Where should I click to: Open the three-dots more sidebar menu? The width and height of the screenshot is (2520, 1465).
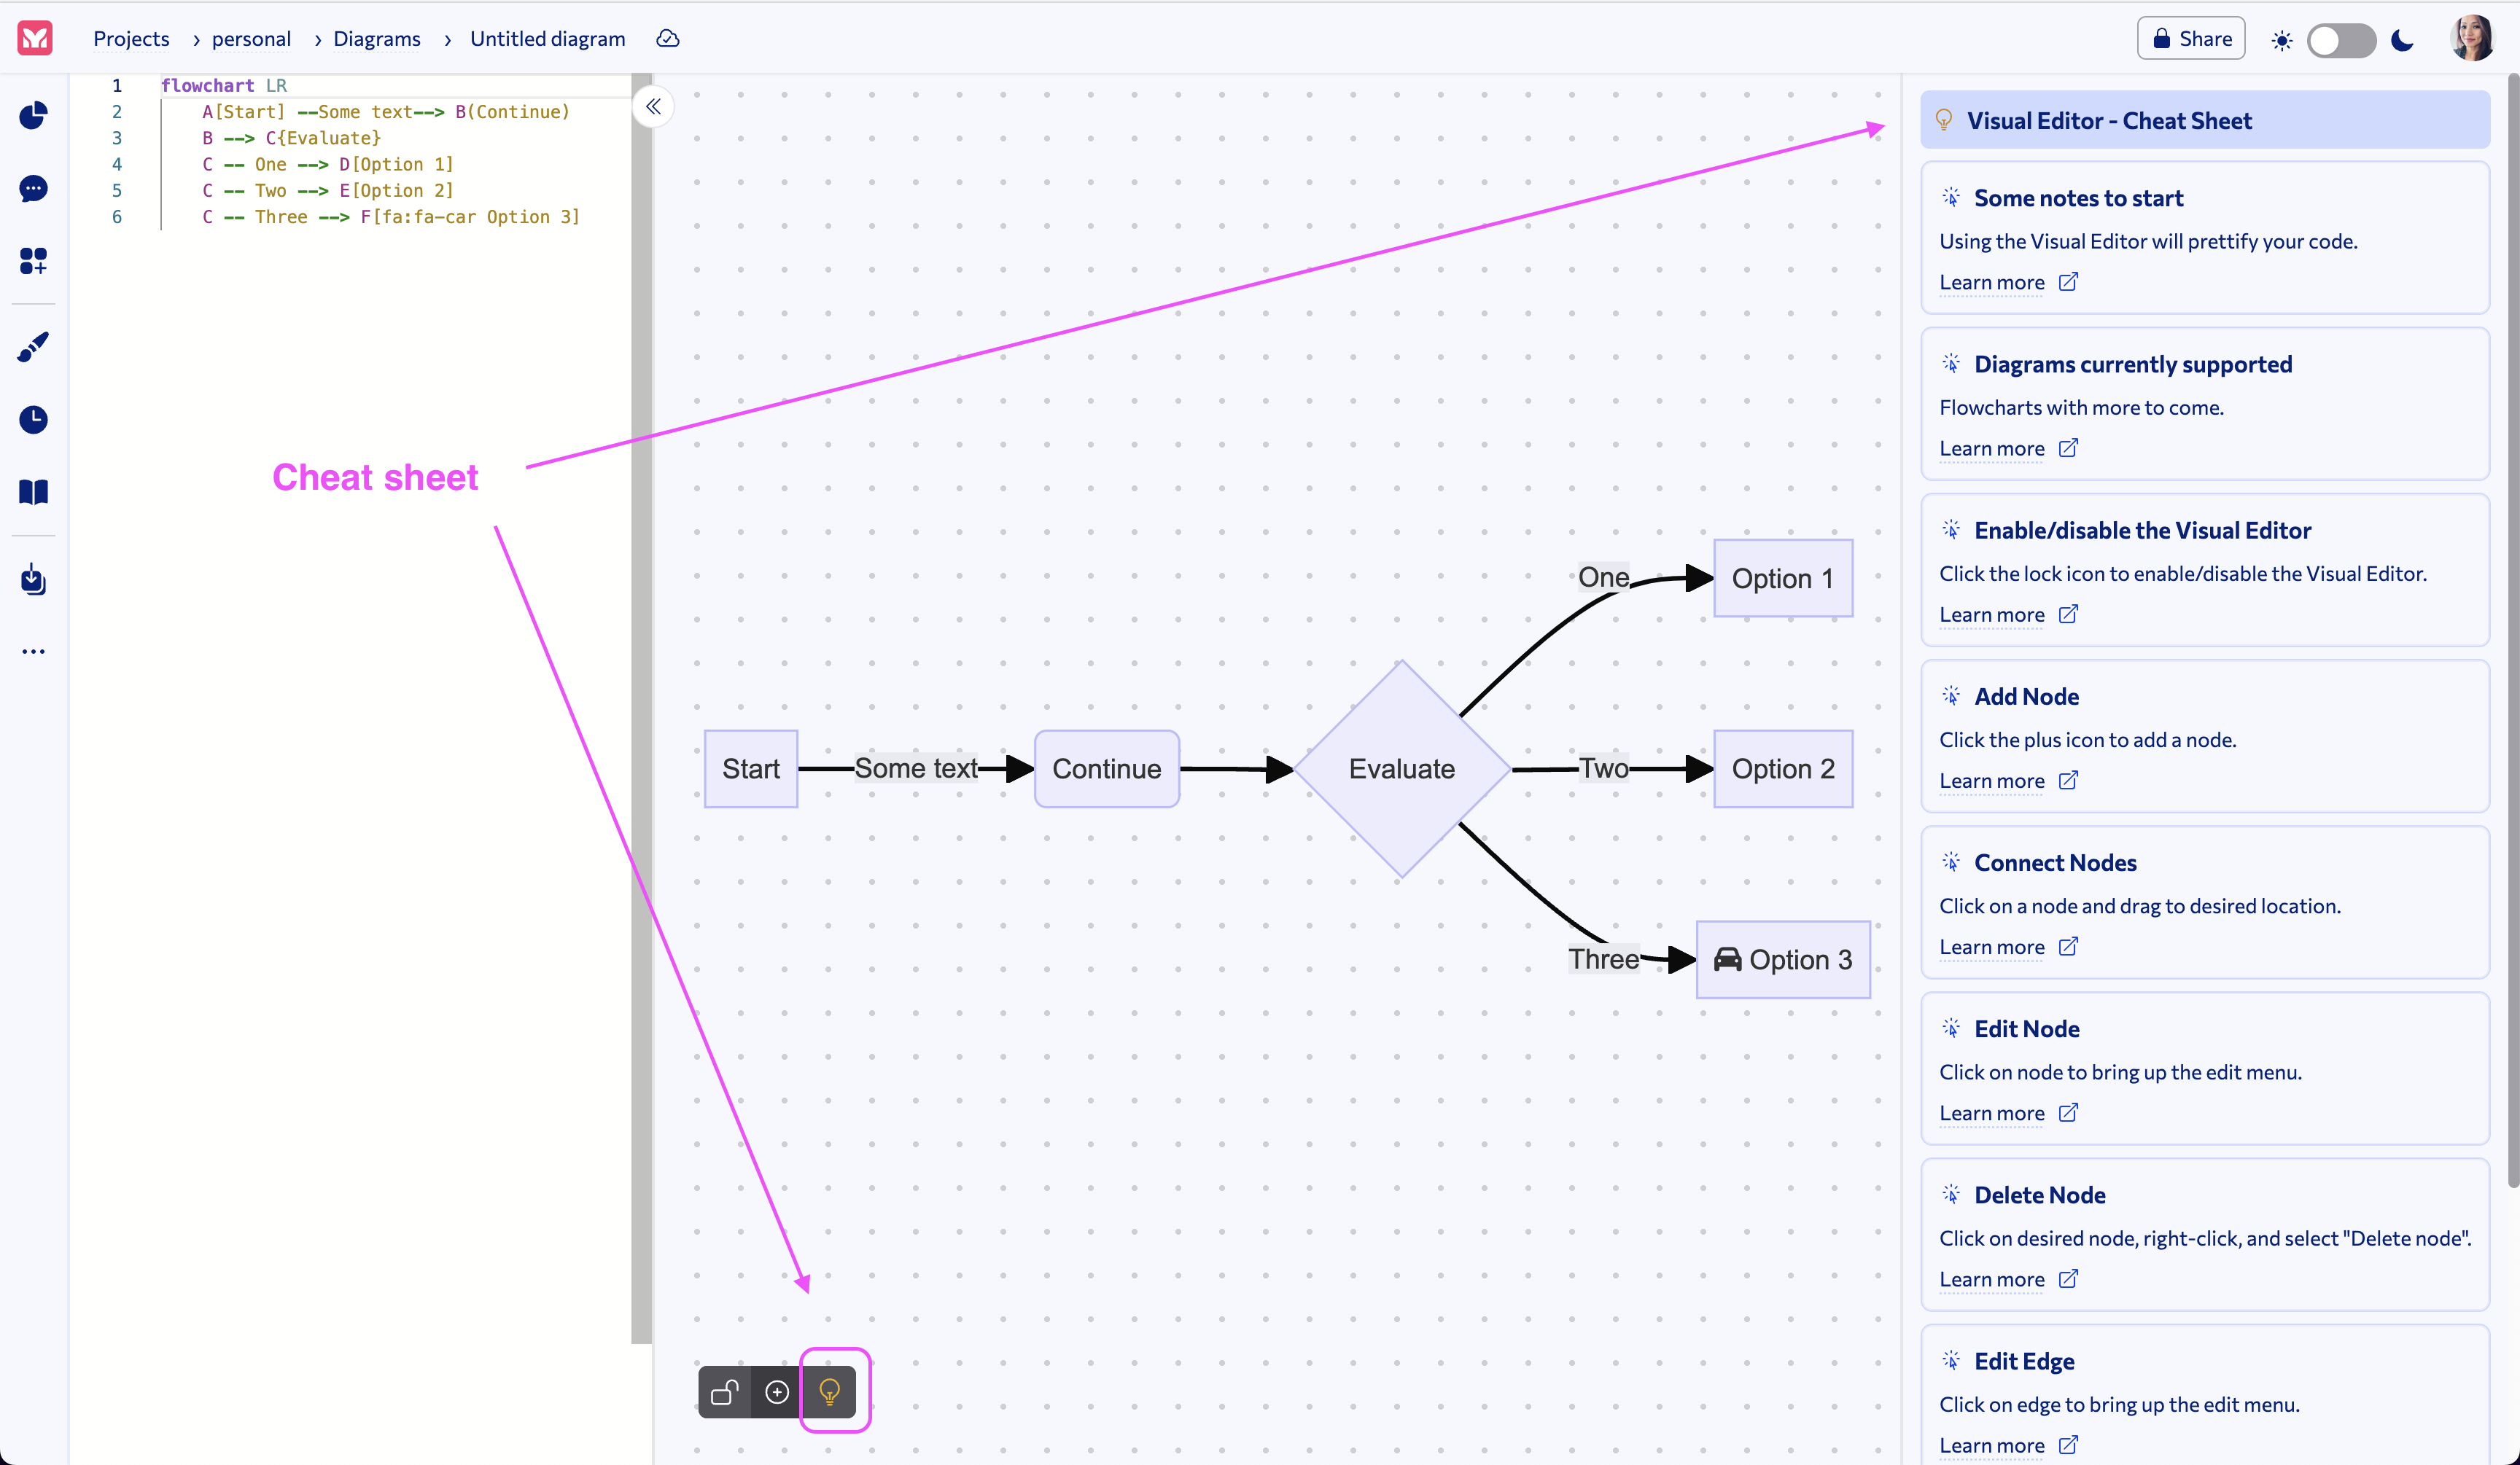(34, 652)
